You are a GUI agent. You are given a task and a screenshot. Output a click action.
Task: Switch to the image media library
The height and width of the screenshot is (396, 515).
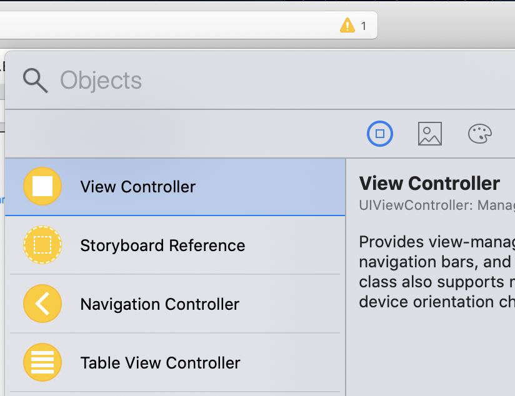click(x=430, y=134)
